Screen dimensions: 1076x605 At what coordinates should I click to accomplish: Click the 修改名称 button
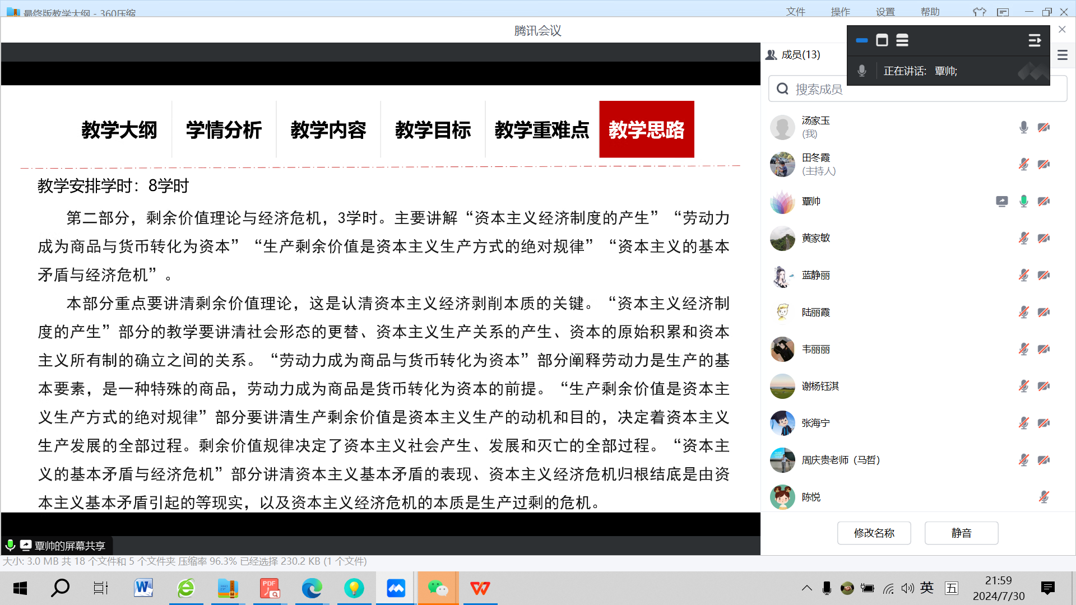pos(874,533)
